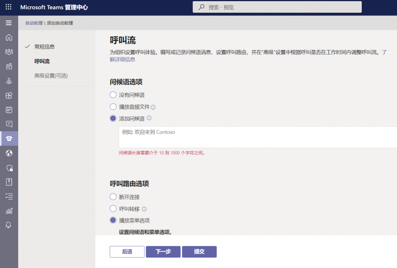The height and width of the screenshot is (268, 397).
Task: Open the Voice telephone icon in sidebar
Action: tap(9, 138)
